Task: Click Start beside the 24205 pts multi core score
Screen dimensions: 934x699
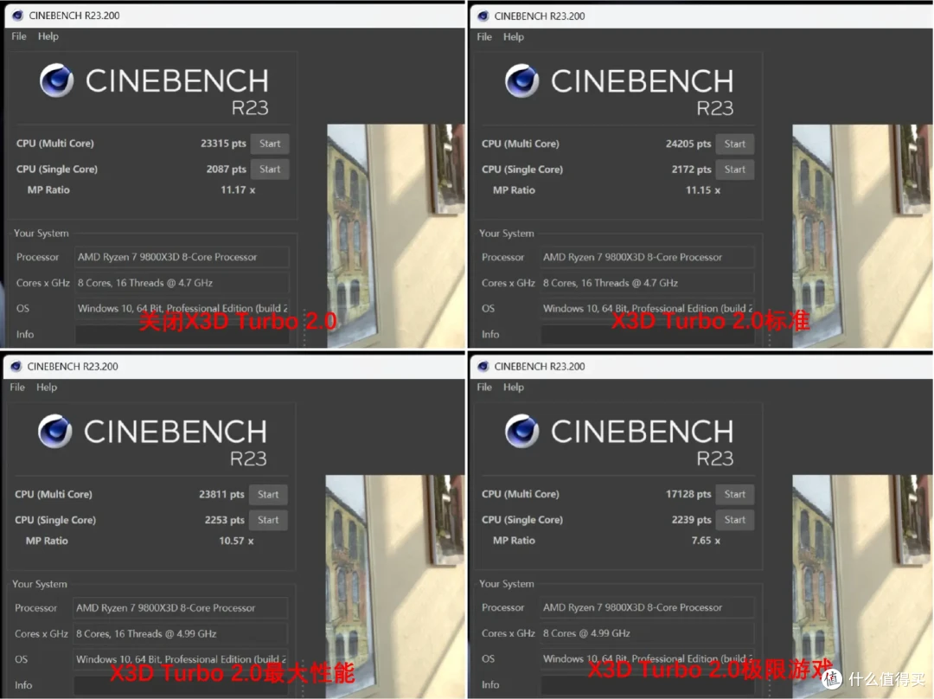Action: 735,144
